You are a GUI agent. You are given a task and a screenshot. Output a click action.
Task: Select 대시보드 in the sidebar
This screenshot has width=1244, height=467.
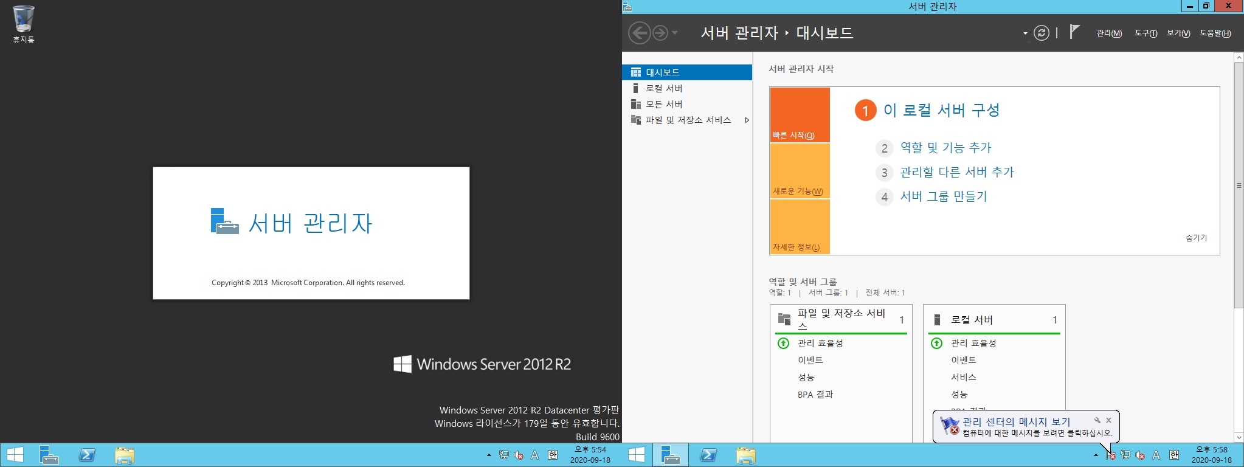(x=687, y=72)
